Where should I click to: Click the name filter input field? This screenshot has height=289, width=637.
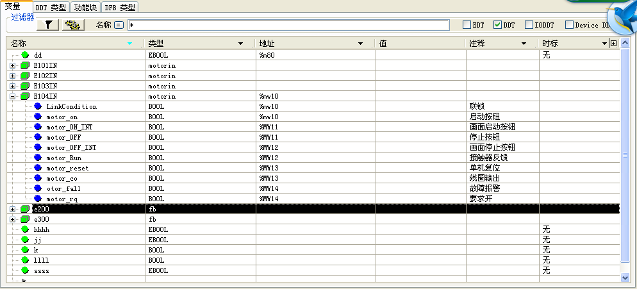click(x=288, y=25)
